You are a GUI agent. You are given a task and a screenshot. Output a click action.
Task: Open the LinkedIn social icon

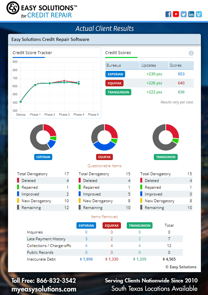191,14
